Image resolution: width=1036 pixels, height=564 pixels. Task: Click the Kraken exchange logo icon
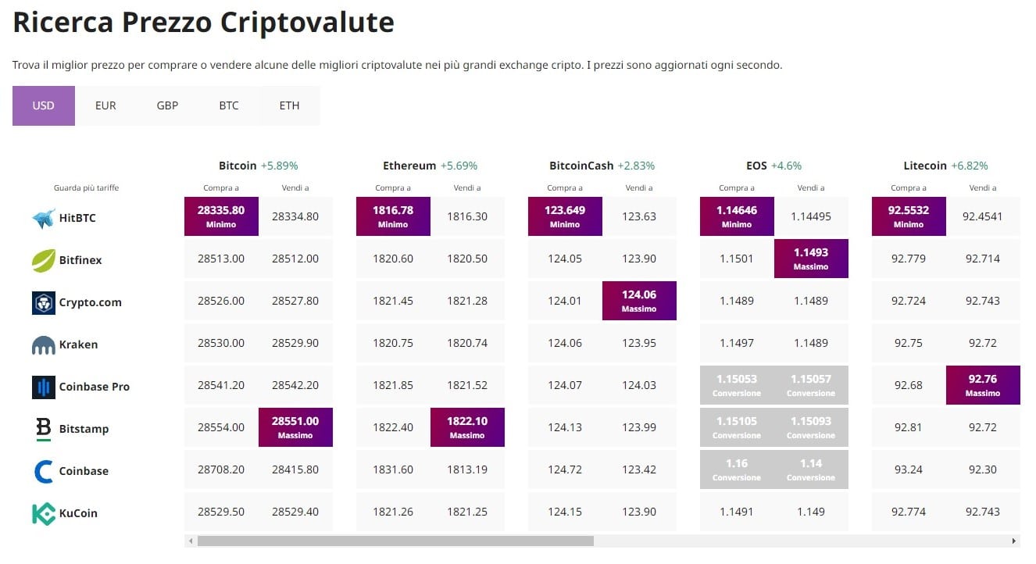click(x=43, y=344)
